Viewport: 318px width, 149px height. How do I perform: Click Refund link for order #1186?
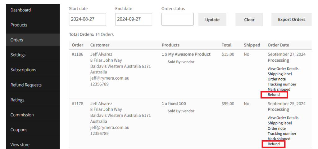274,94
